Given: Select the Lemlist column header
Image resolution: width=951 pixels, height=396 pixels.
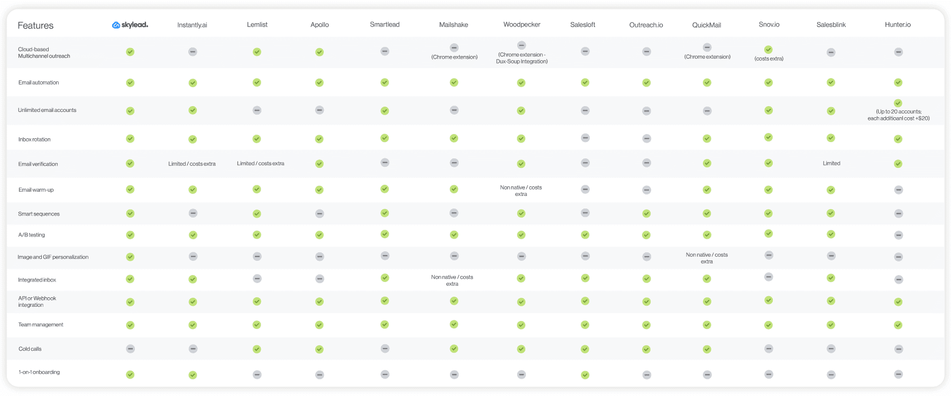Looking at the screenshot, I should click(257, 24).
